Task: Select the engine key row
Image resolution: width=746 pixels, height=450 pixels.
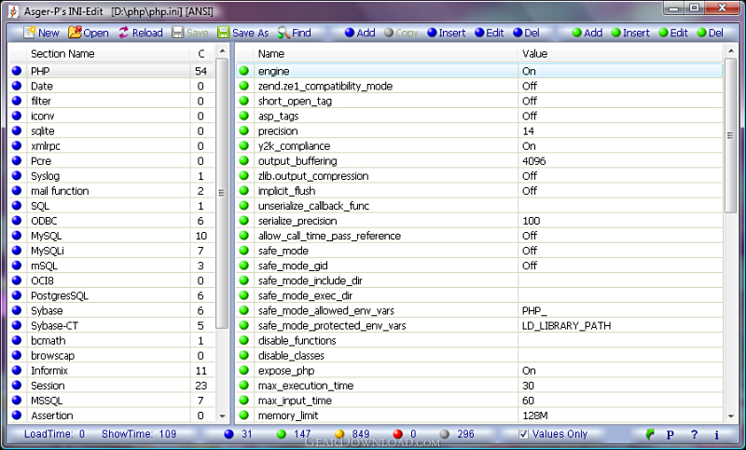Action: click(479, 71)
